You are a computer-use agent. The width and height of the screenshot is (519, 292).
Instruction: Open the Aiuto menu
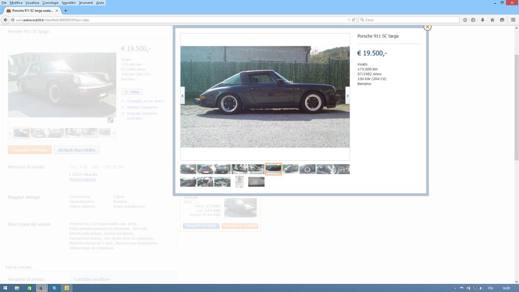[x=100, y=3]
